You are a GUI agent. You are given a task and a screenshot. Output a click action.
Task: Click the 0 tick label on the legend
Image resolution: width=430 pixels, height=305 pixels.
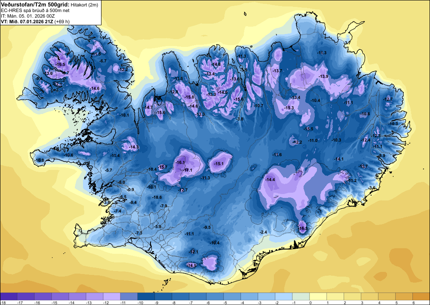coord(310,302)
